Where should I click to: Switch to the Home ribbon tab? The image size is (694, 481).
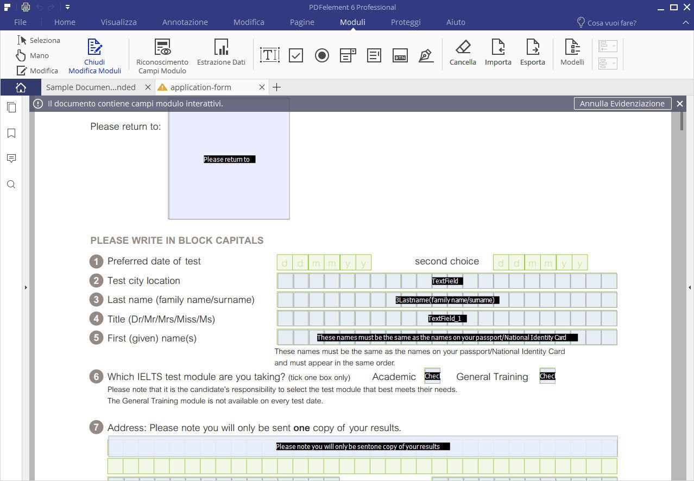click(65, 22)
